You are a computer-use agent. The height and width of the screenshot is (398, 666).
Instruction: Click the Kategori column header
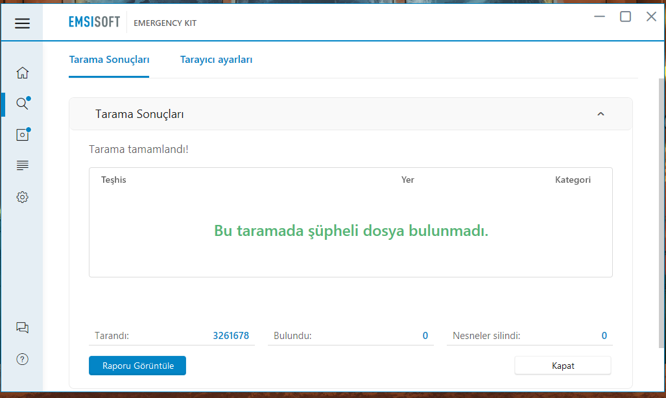pos(573,180)
